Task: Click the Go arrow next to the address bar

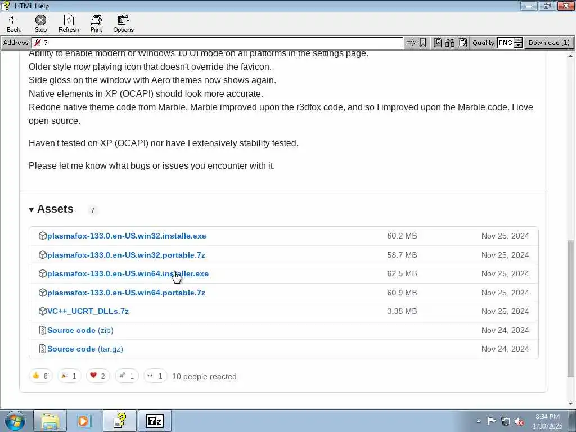Action: click(411, 43)
